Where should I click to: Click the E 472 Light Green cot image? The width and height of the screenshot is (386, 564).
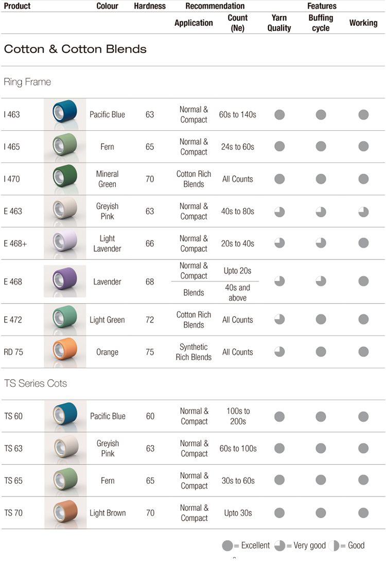click(65, 319)
